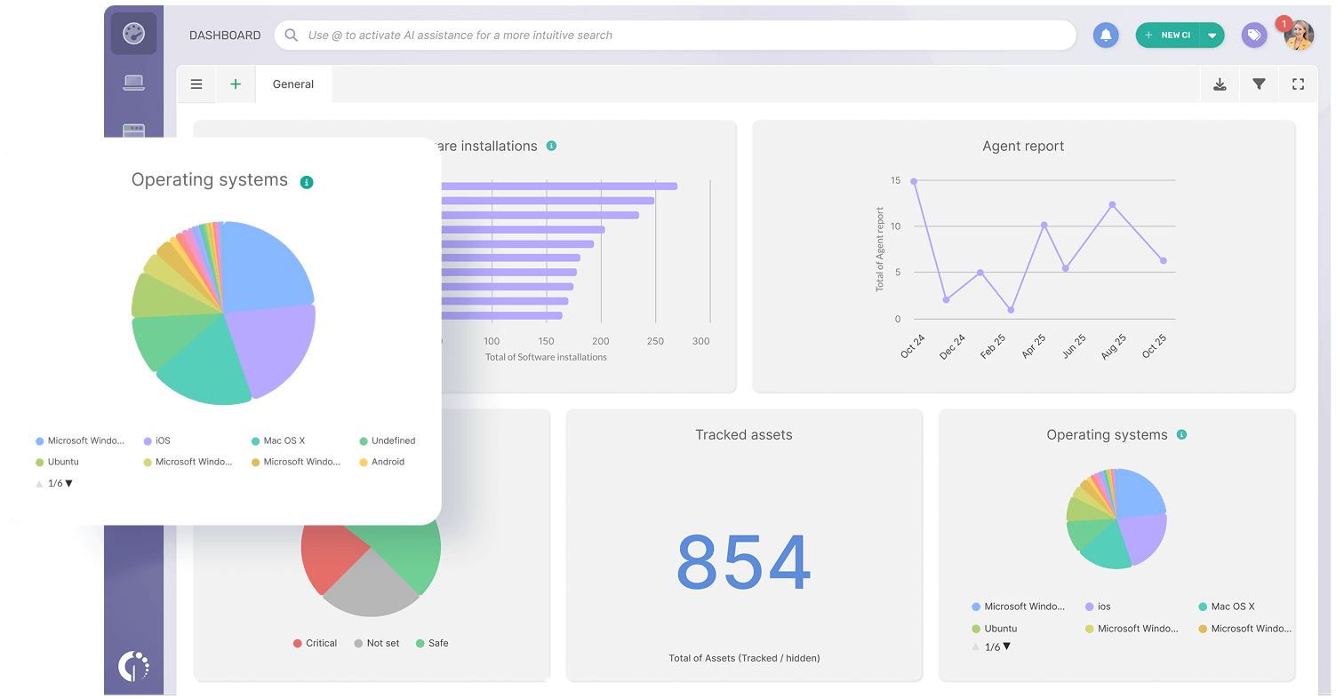Download the dashboard using the download icon

(x=1220, y=84)
